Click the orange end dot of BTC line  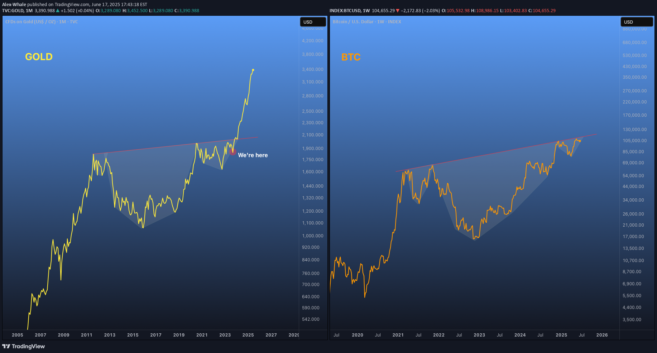pos(580,141)
